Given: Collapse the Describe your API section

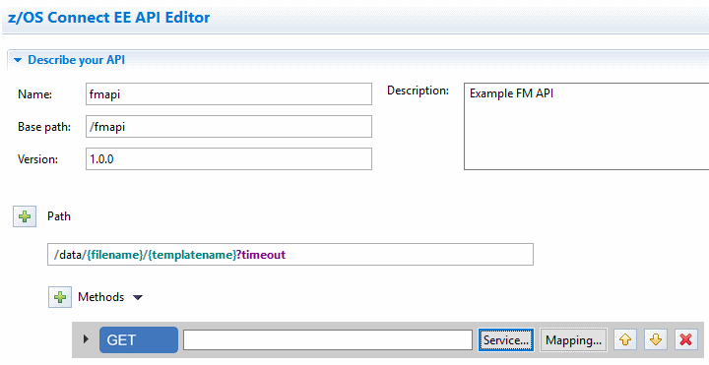Looking at the screenshot, I should coord(18,60).
